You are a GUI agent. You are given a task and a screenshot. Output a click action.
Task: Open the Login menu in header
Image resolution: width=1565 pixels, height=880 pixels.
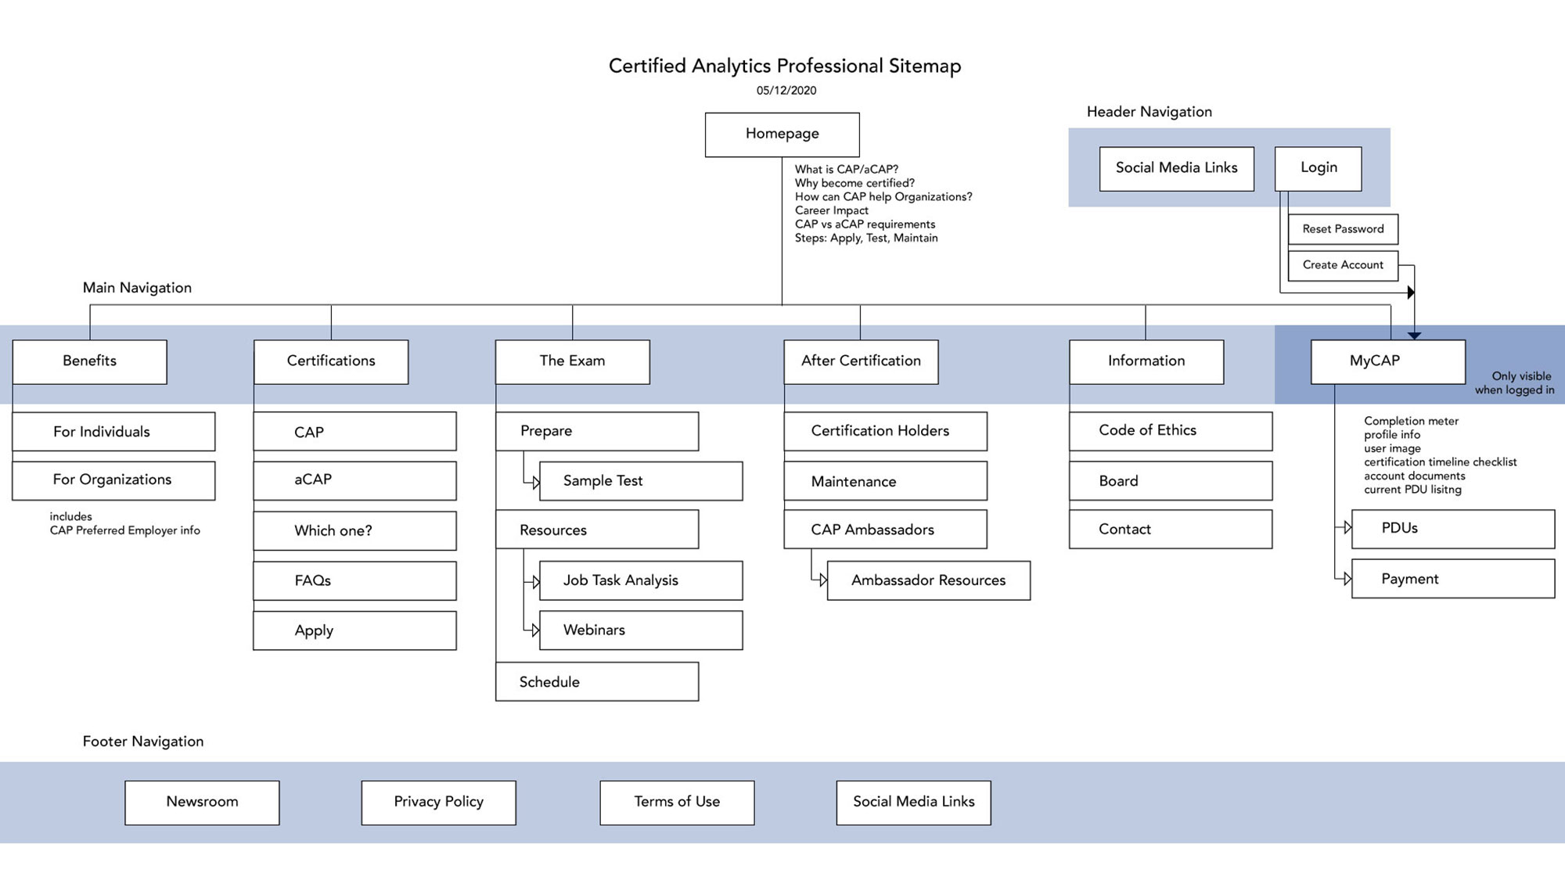(x=1315, y=167)
